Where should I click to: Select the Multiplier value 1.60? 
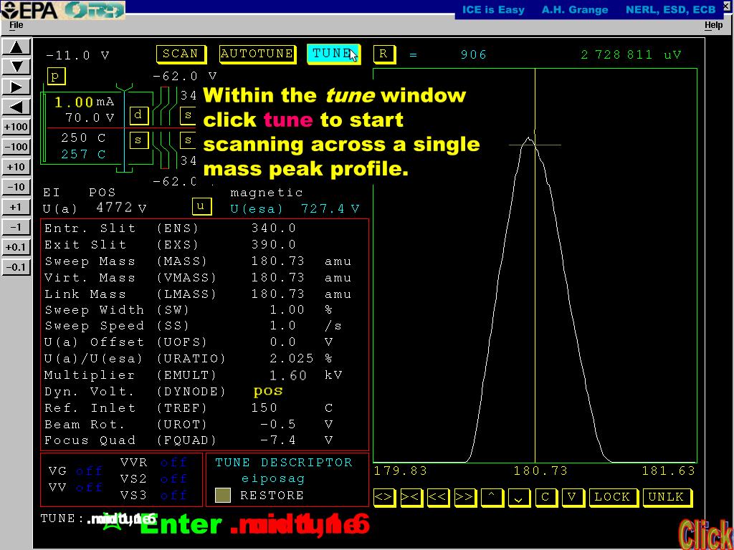288,375
